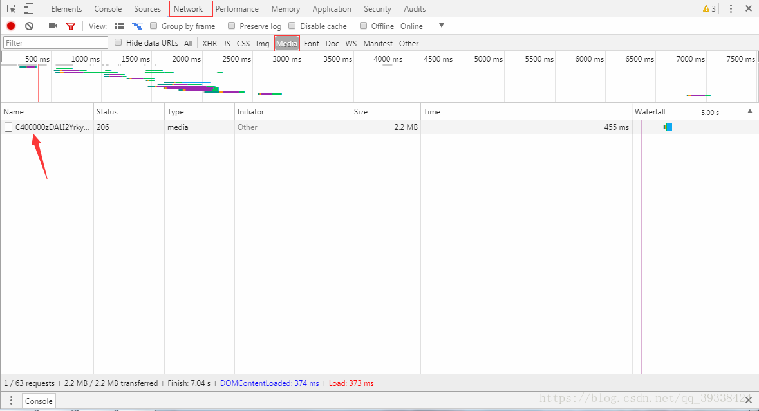Stop recording the network log
This screenshot has height=411, width=759.
point(11,26)
